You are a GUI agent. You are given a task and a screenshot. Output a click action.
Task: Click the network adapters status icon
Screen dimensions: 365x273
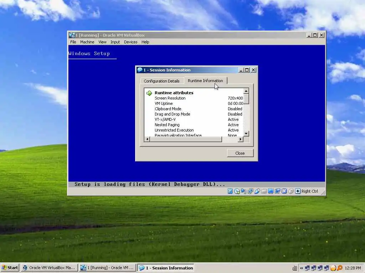[250, 191]
